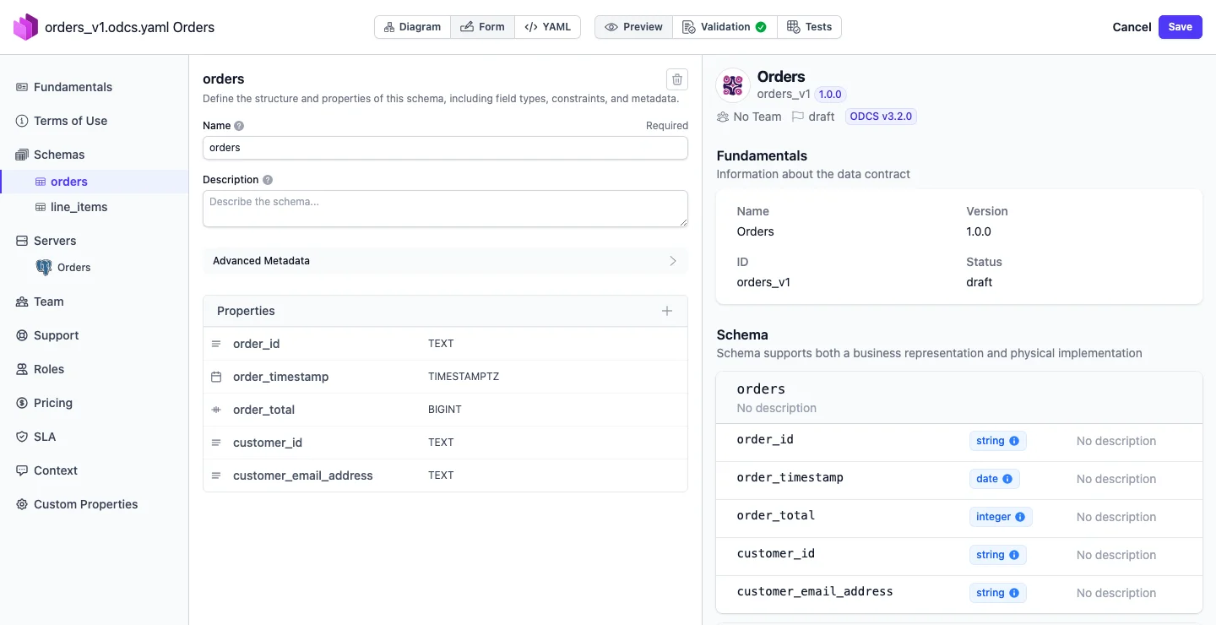
Task: Save the data contract
Action: tap(1181, 27)
